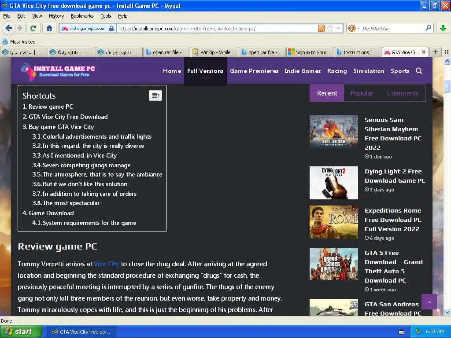
Task: Open the Bookmarks menu
Action: (82, 16)
